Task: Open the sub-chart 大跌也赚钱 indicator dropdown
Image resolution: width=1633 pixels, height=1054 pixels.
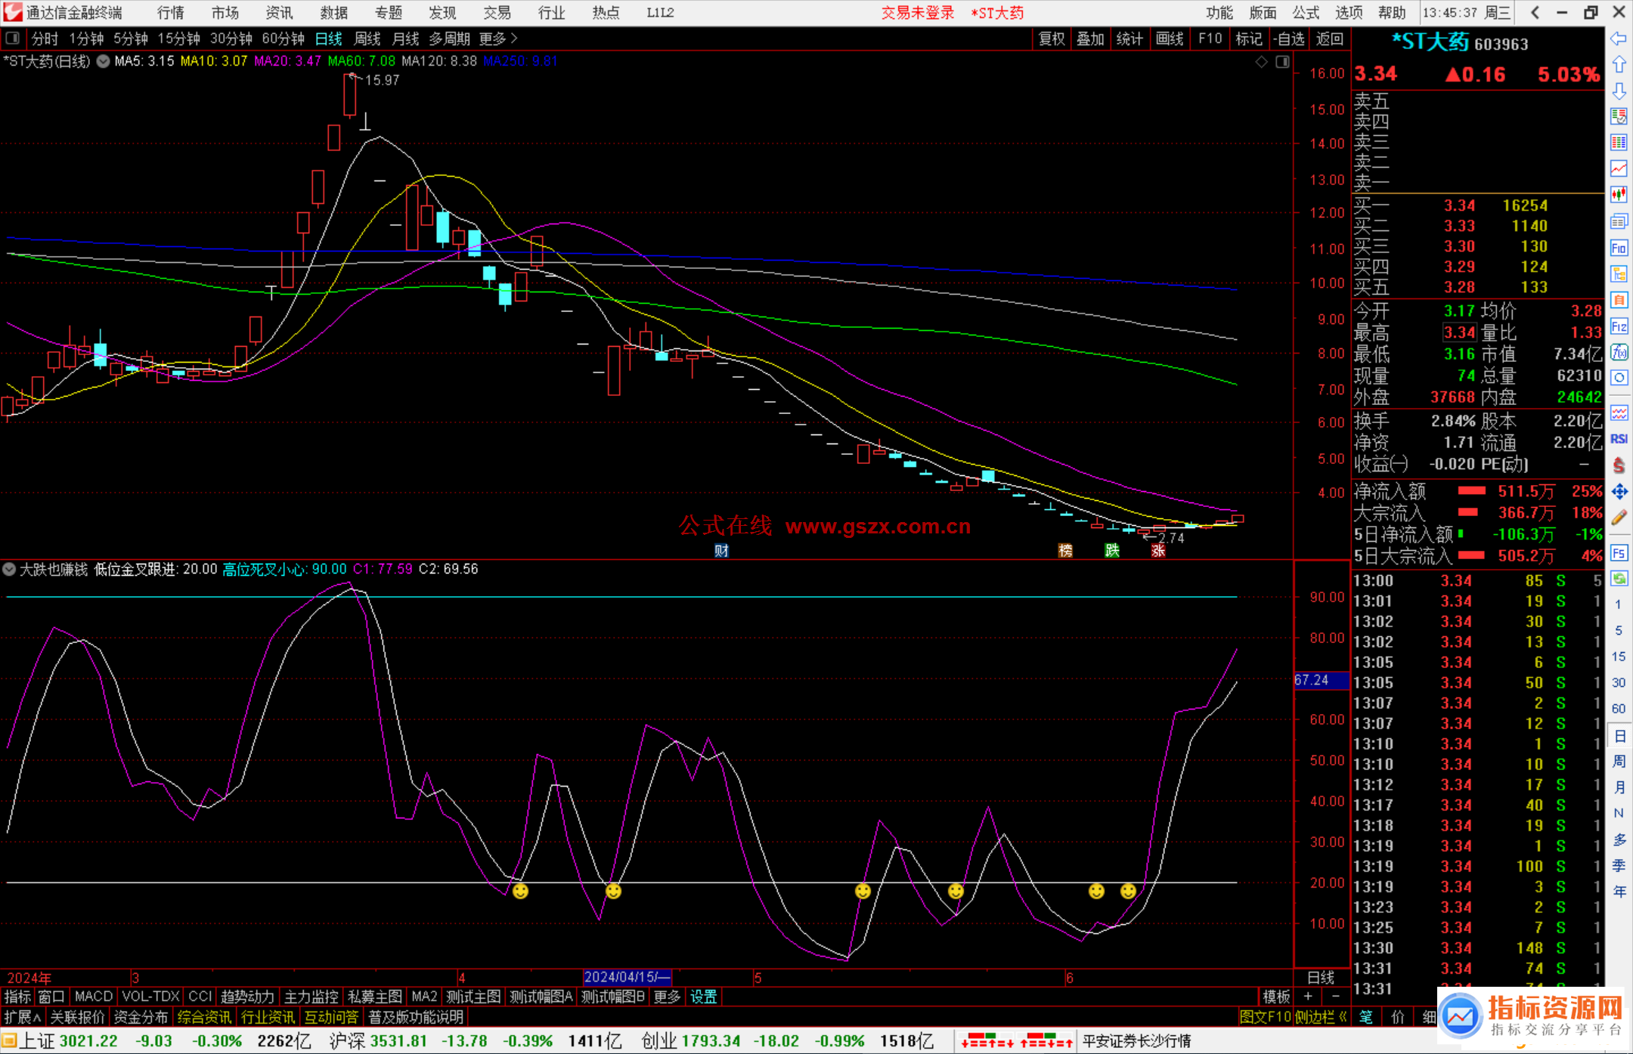Action: [9, 569]
